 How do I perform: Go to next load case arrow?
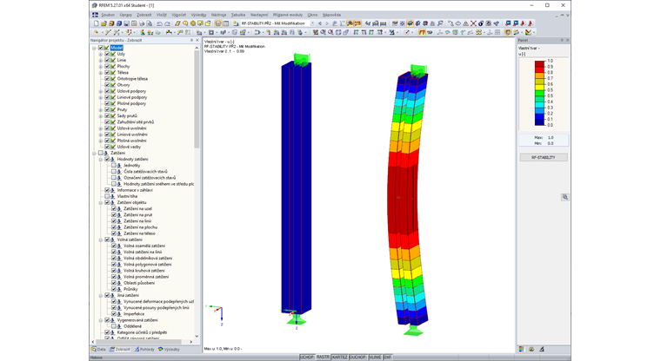coord(327,23)
